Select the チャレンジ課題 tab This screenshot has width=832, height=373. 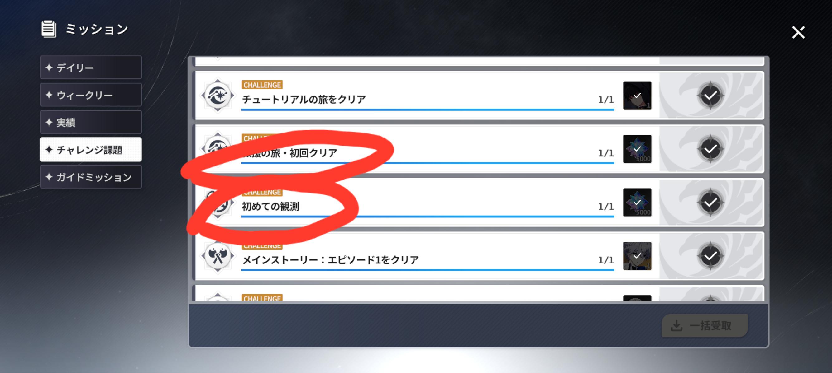tap(91, 150)
